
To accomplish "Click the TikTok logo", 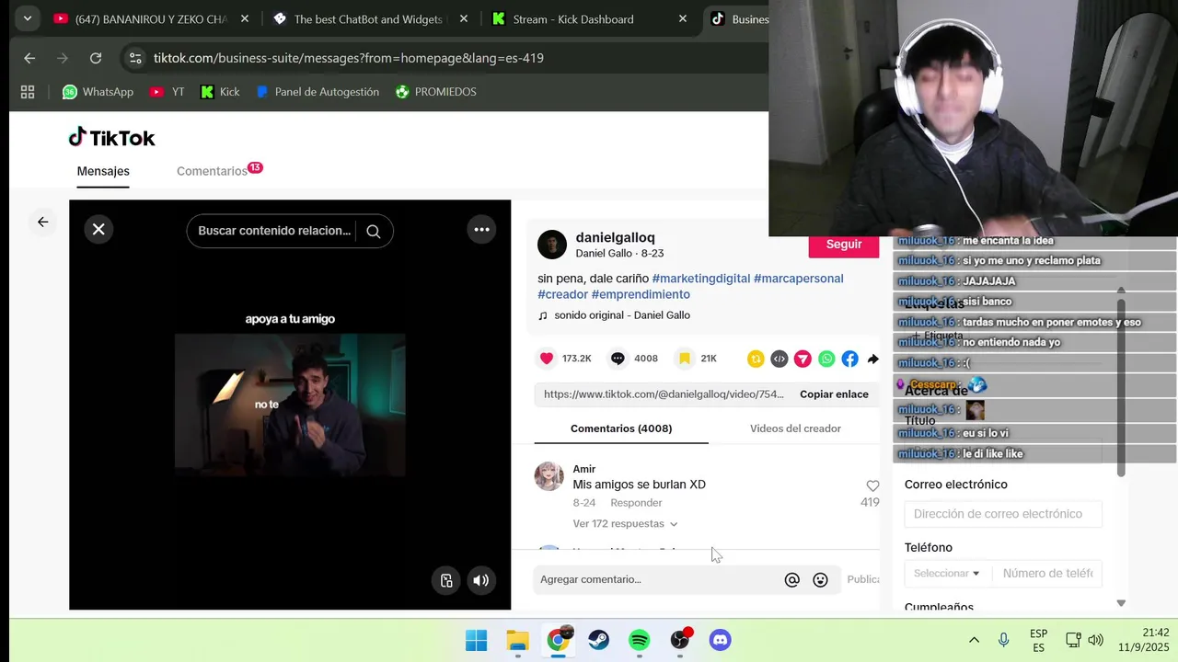I will [112, 138].
